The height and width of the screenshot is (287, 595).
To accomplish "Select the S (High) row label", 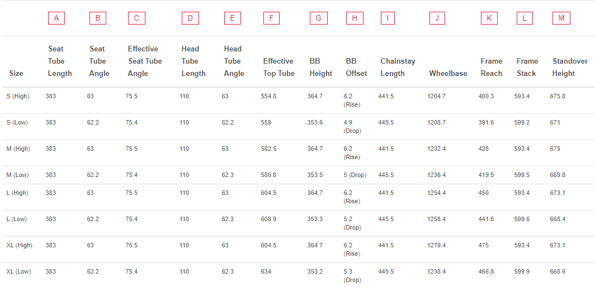I will 18,96.
